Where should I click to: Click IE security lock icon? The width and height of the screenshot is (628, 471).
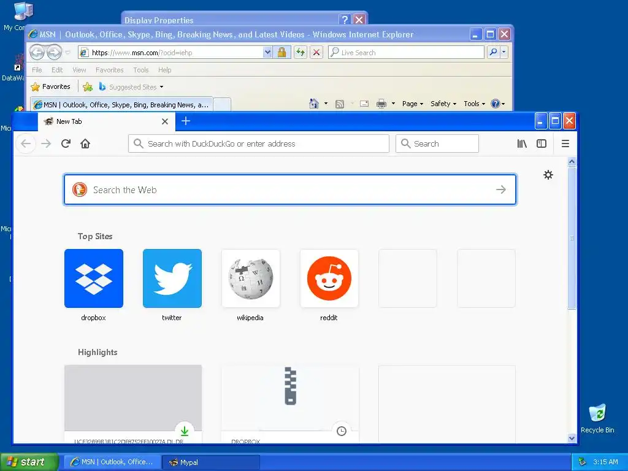[282, 52]
